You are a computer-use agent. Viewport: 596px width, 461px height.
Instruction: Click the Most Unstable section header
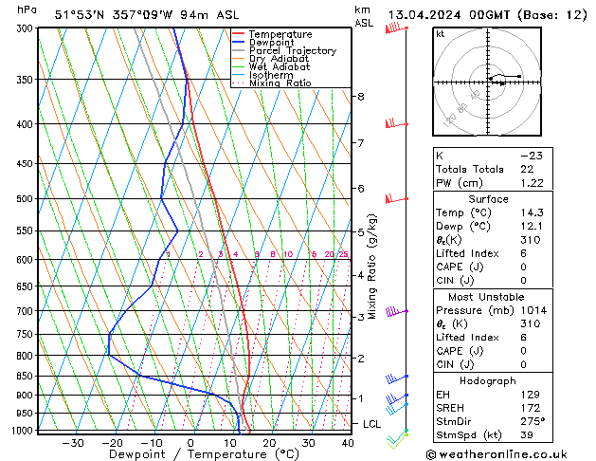486,297
